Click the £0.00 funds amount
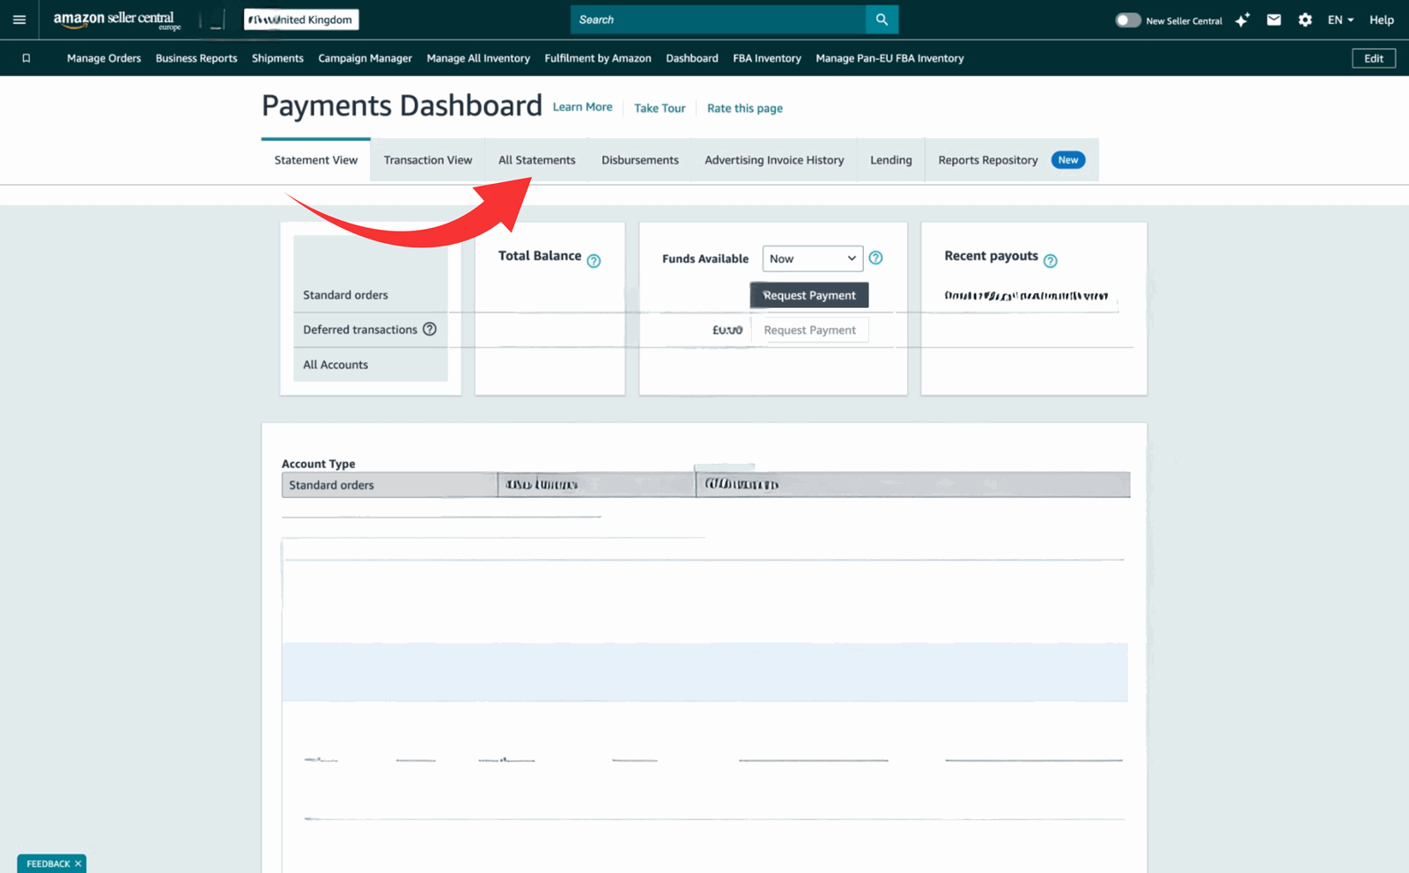The height and width of the screenshot is (873, 1409). pos(727,330)
